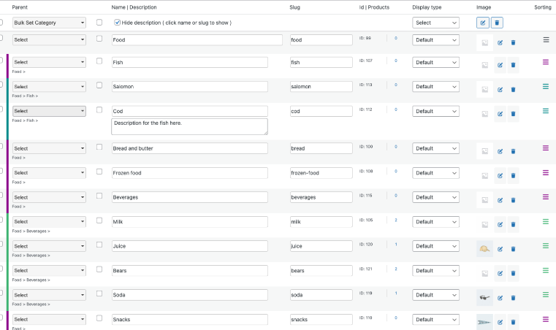Screen dimensions: 556x330
Task: Open parent dropdown for Snacks row
Action: pyautogui.click(x=49, y=319)
